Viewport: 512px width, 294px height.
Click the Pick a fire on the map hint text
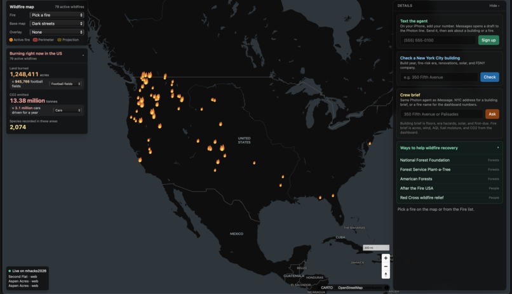pos(436,209)
